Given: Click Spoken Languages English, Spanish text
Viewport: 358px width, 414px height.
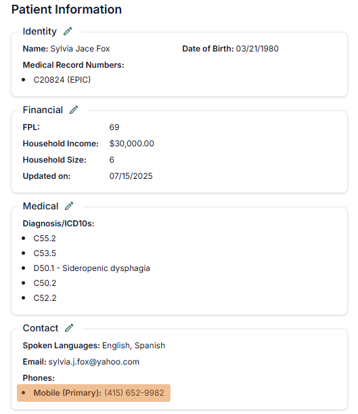Looking at the screenshot, I should [x=133, y=346].
